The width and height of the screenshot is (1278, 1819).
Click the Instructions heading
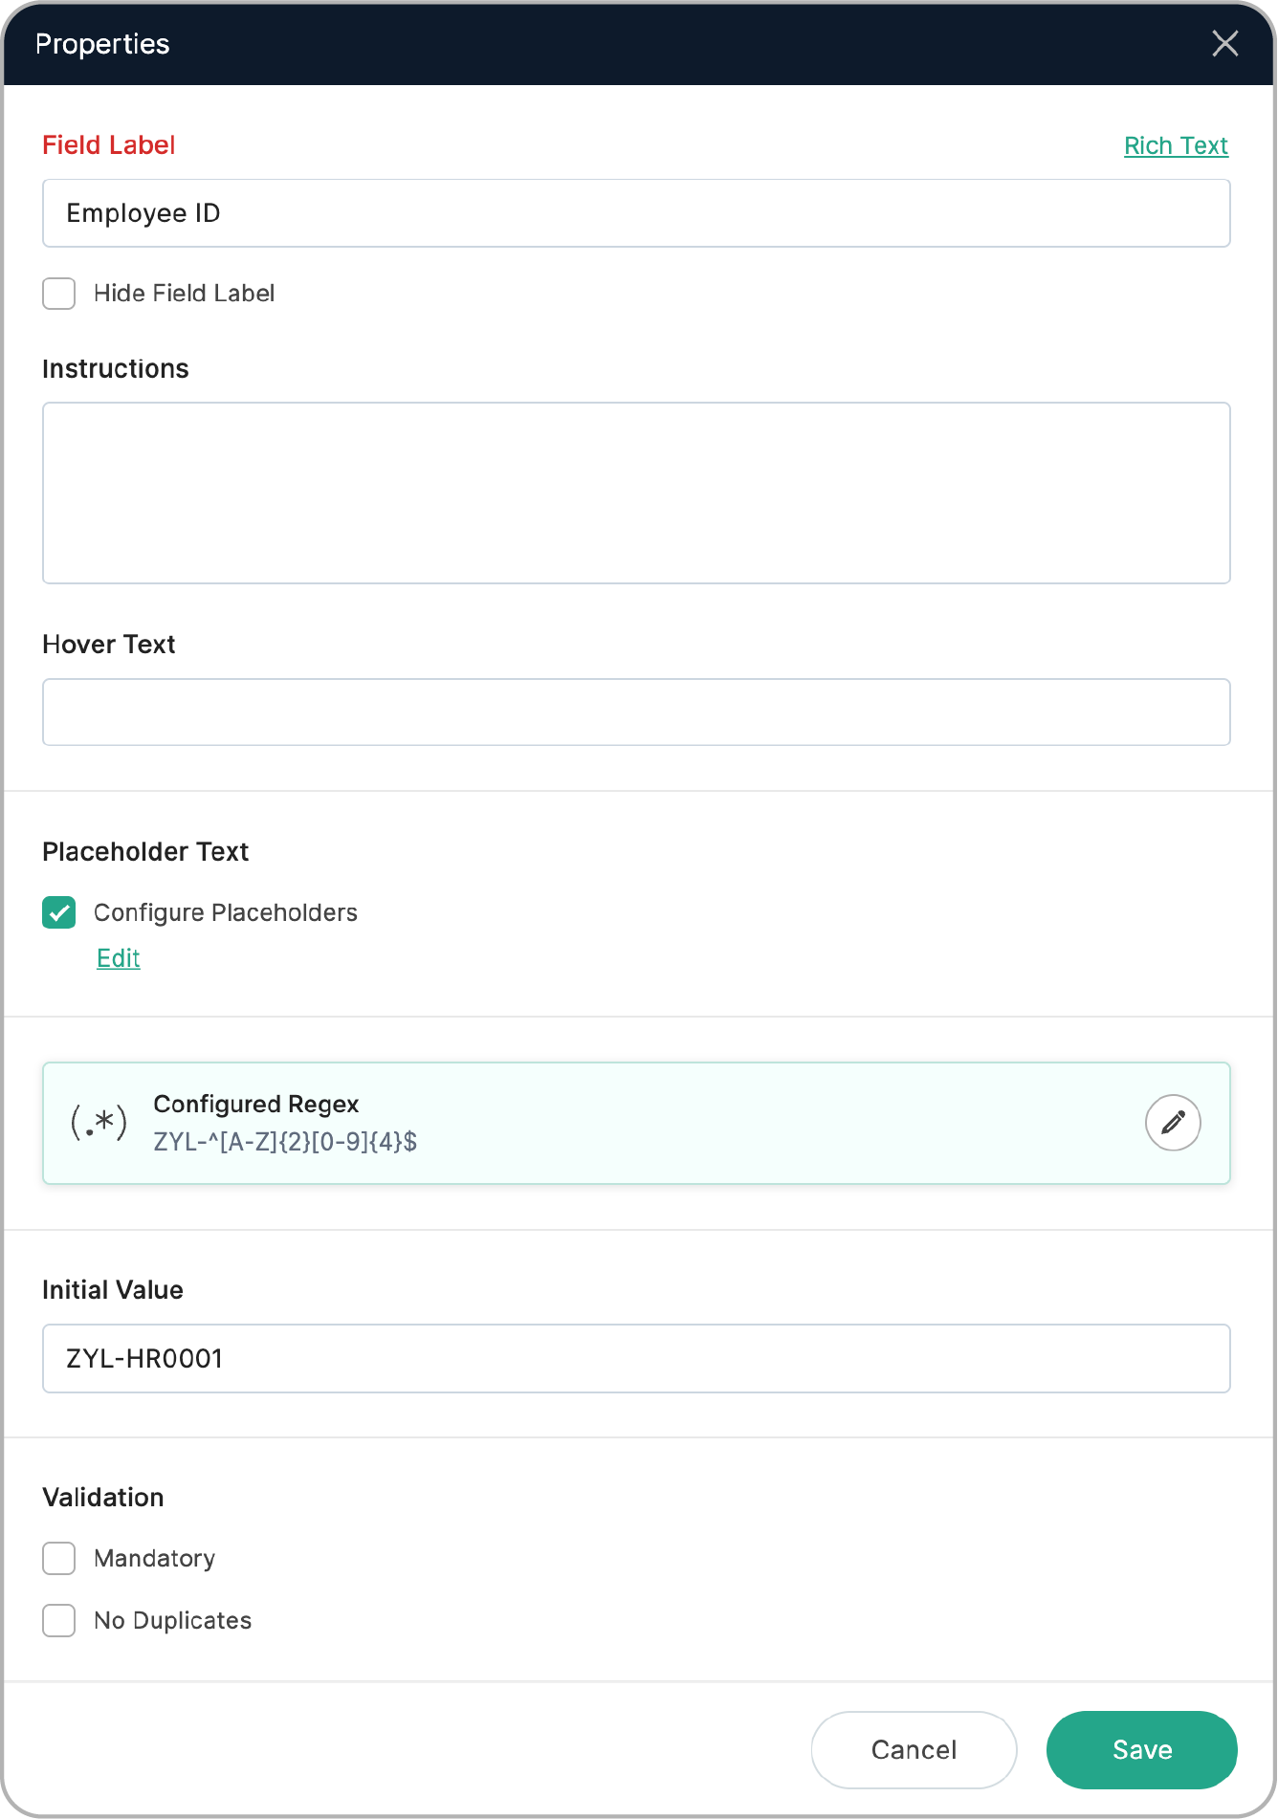click(x=116, y=368)
